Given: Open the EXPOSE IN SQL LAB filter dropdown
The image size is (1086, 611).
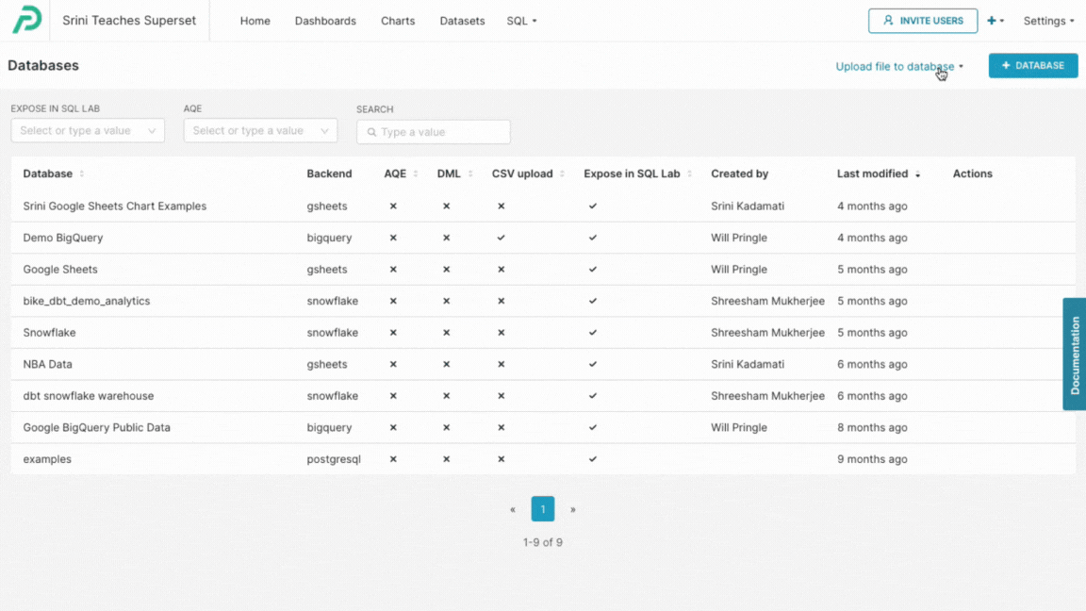Looking at the screenshot, I should click(x=87, y=130).
